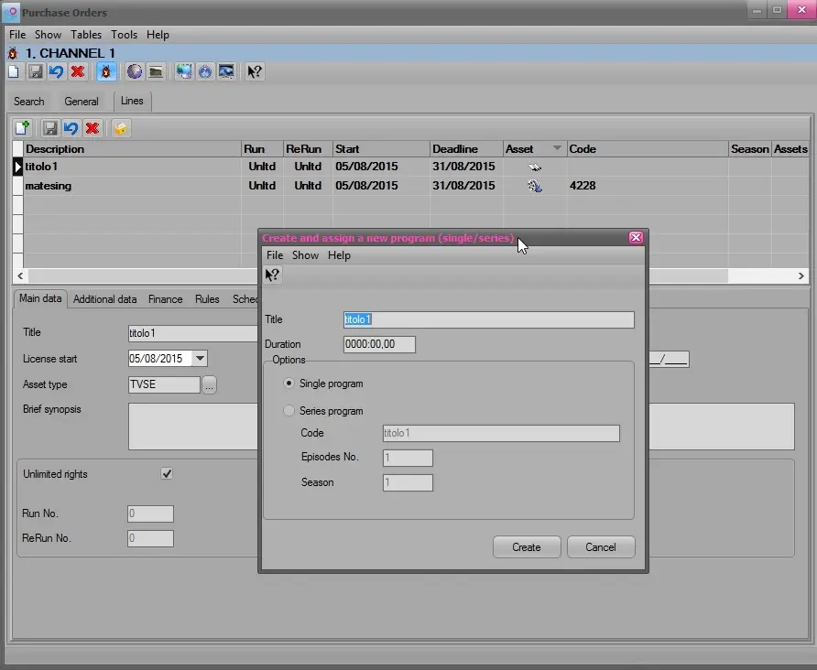
Task: Click the grid's horizontal scrollbar right arrow
Action: [801, 276]
